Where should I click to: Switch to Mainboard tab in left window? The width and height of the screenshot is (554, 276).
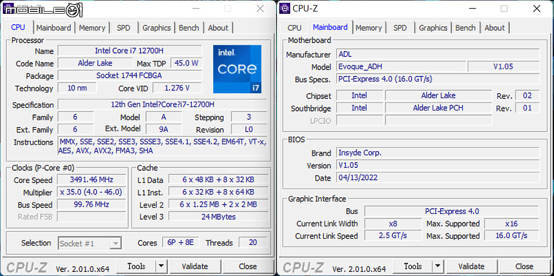[x=53, y=28]
